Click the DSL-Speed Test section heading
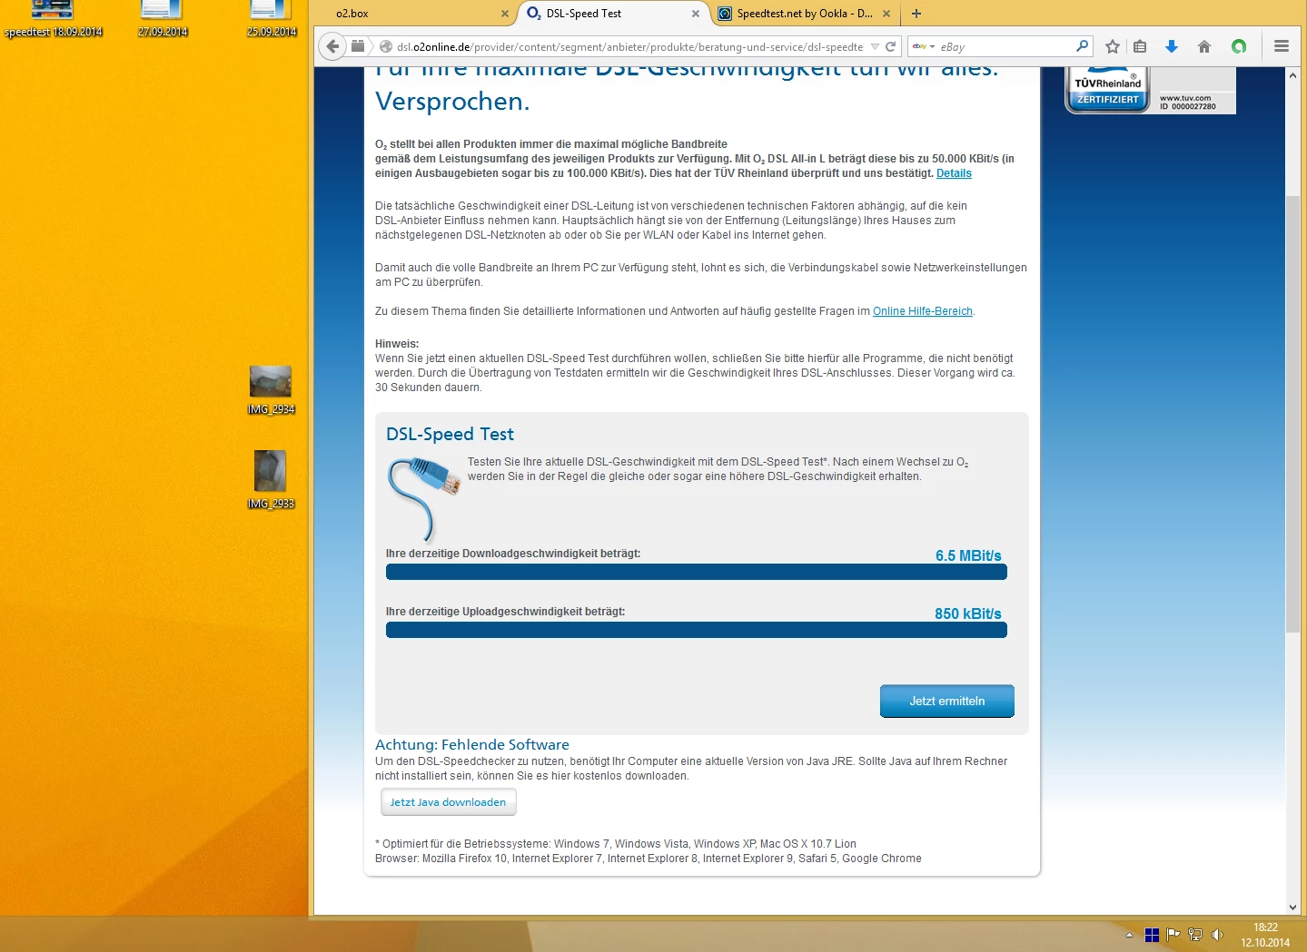The image size is (1307, 952). (450, 434)
